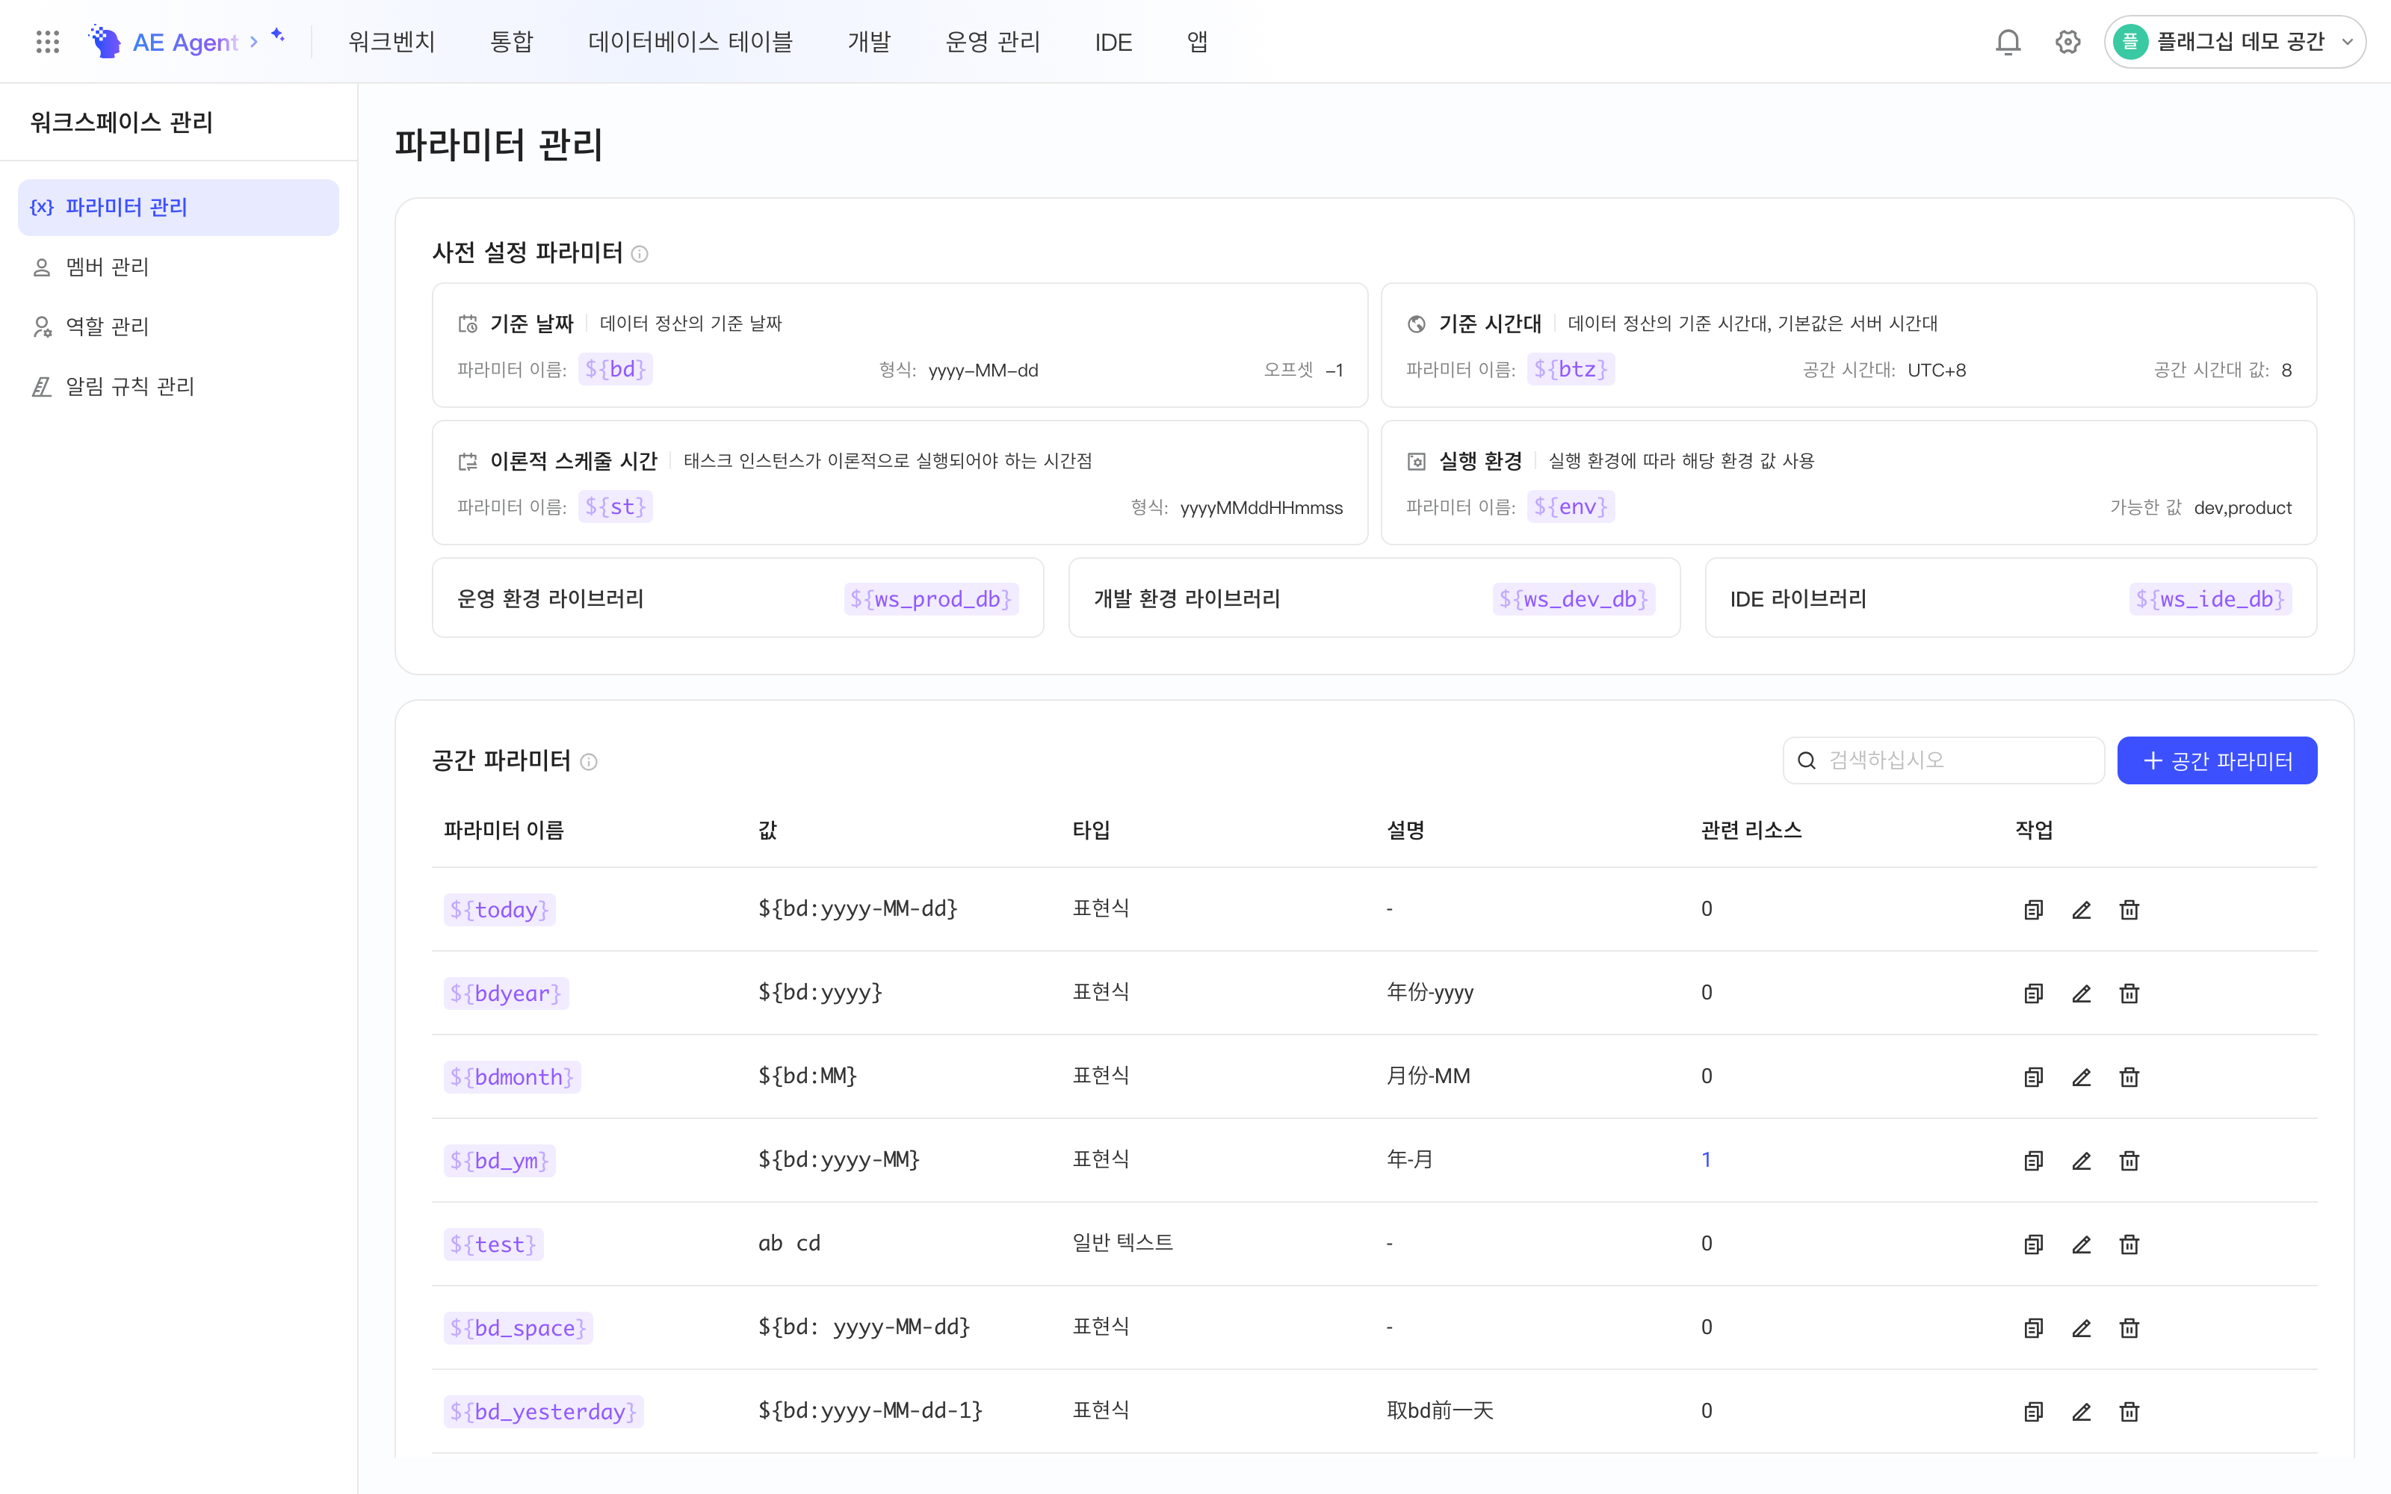Select 파라미터 관리 in the sidebar
The width and height of the screenshot is (2391, 1494).
click(x=178, y=208)
